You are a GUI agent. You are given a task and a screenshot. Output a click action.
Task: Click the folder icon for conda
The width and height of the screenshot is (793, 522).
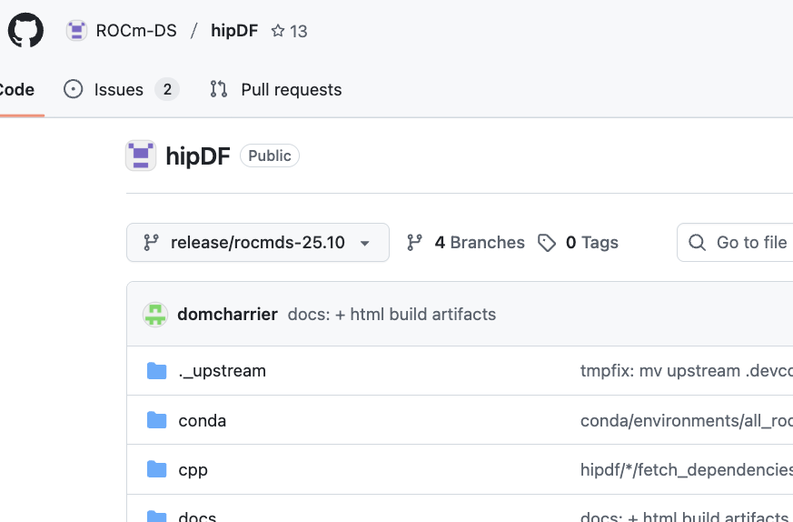point(157,420)
